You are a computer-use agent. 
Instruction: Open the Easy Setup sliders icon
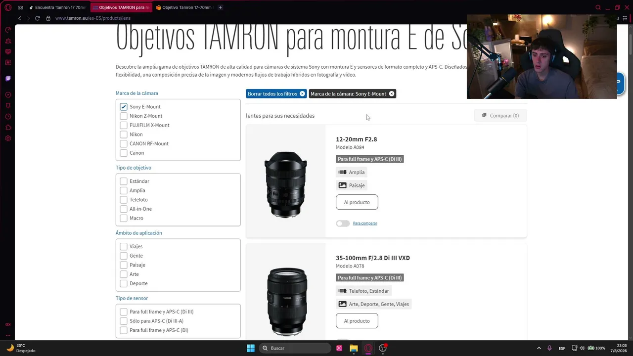pos(625,18)
